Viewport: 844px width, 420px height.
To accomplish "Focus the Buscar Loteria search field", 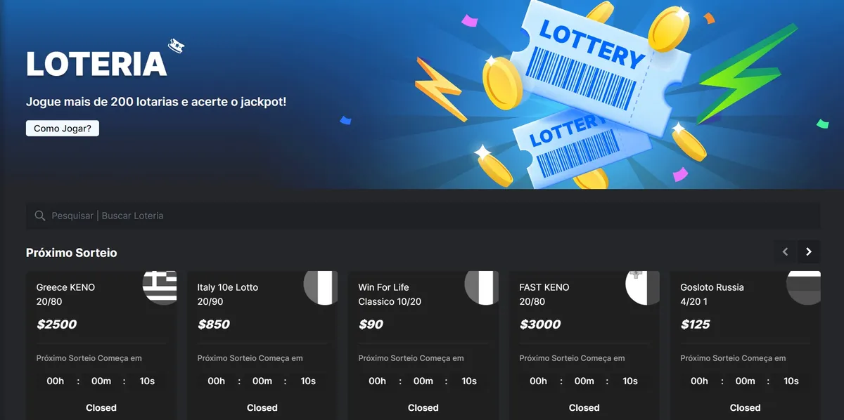I will [x=422, y=216].
